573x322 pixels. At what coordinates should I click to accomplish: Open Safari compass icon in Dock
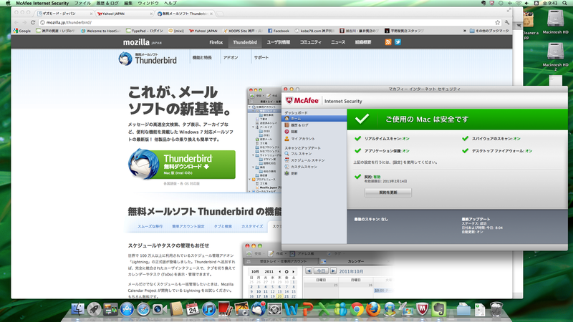coord(143,309)
